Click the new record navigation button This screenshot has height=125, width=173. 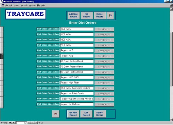(x=36, y=123)
